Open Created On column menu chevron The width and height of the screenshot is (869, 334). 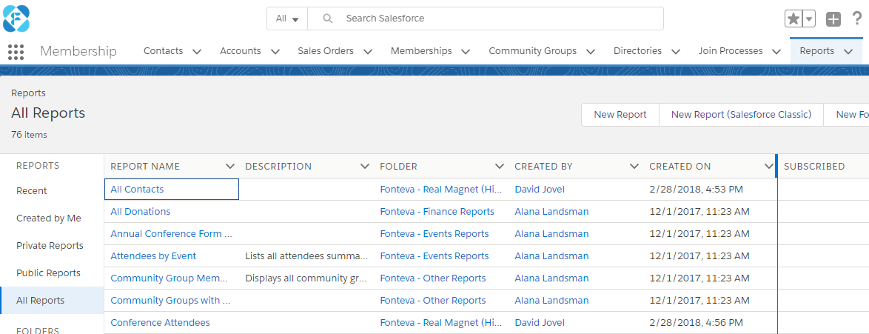[768, 167]
